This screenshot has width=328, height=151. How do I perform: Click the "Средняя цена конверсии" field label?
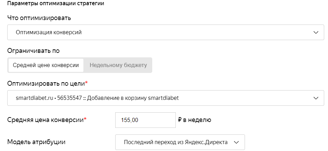45,120
